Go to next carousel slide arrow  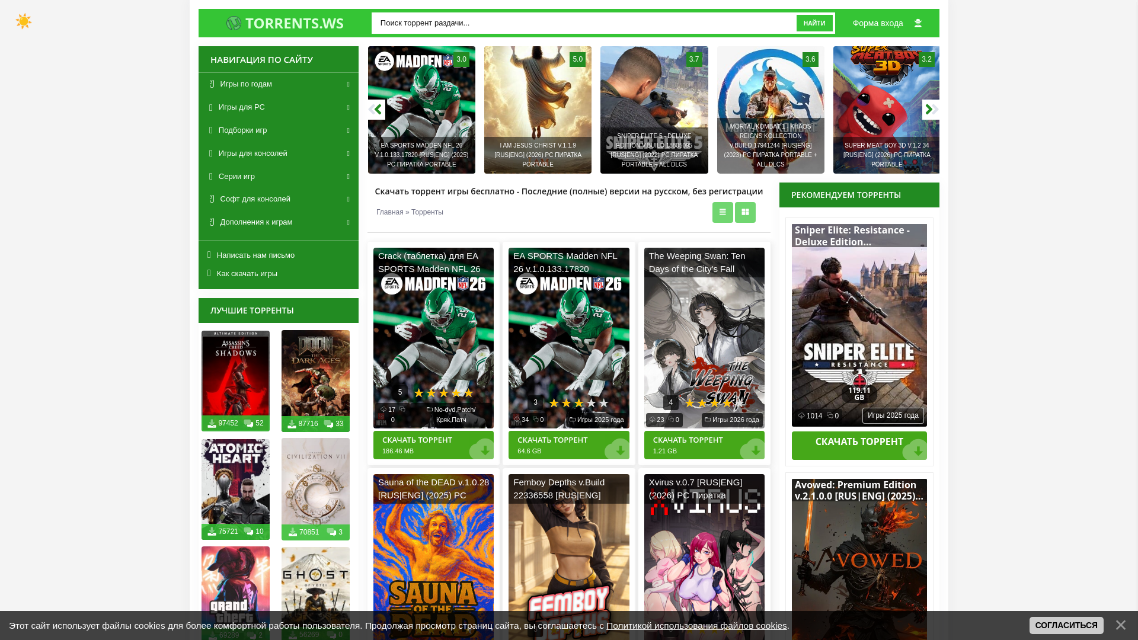(931, 110)
